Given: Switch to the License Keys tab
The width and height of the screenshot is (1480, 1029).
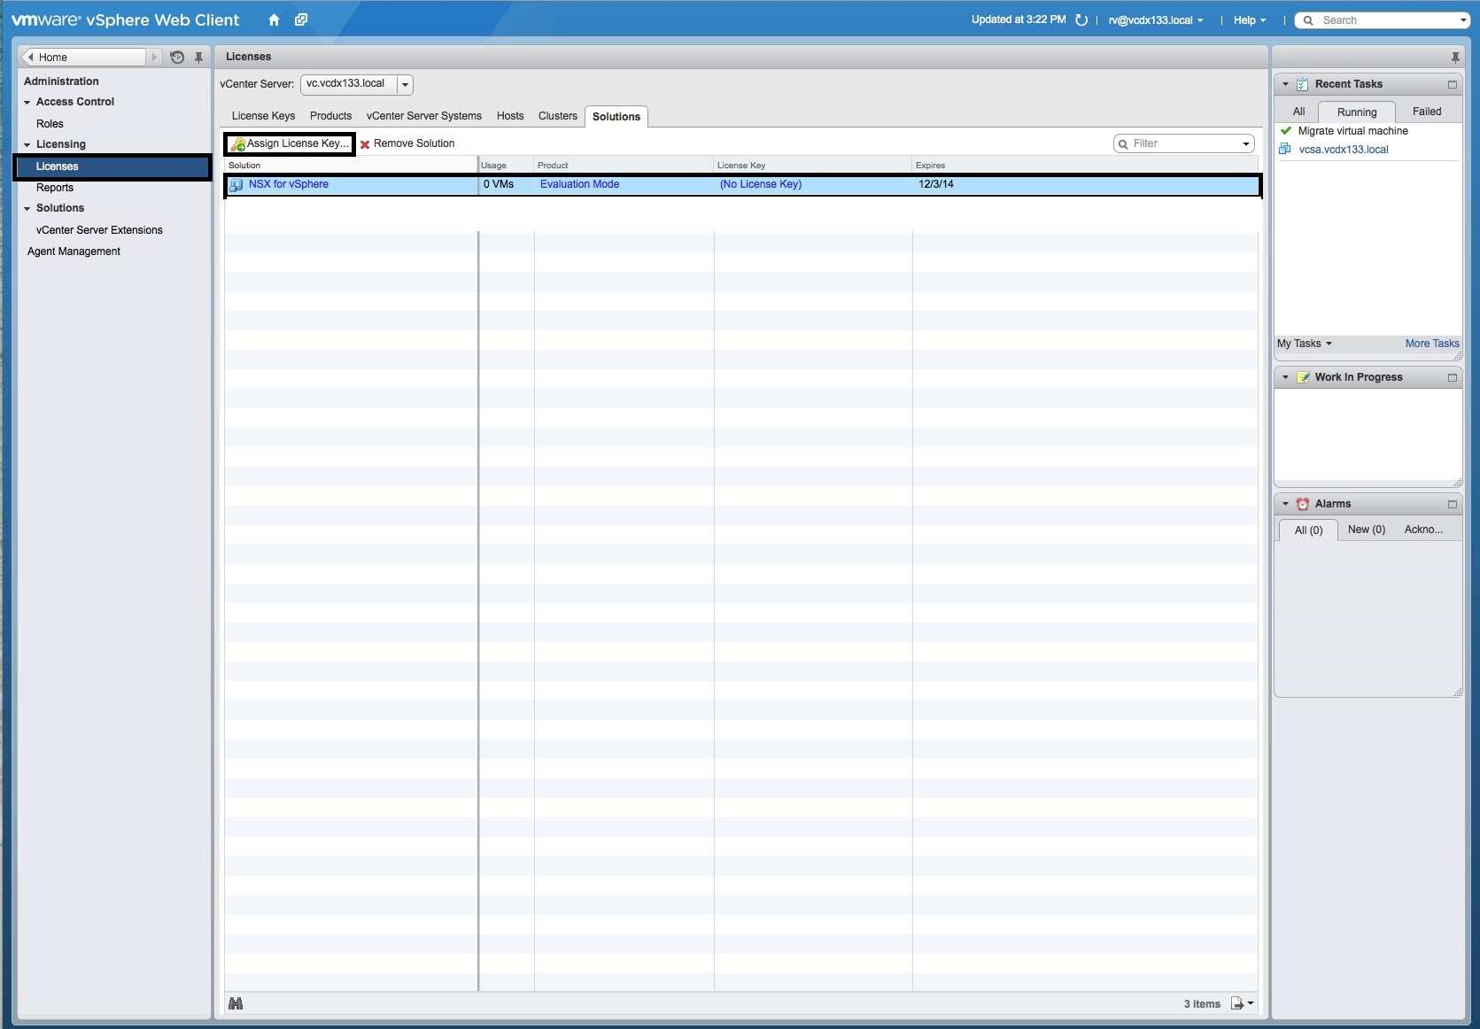Looking at the screenshot, I should [263, 116].
